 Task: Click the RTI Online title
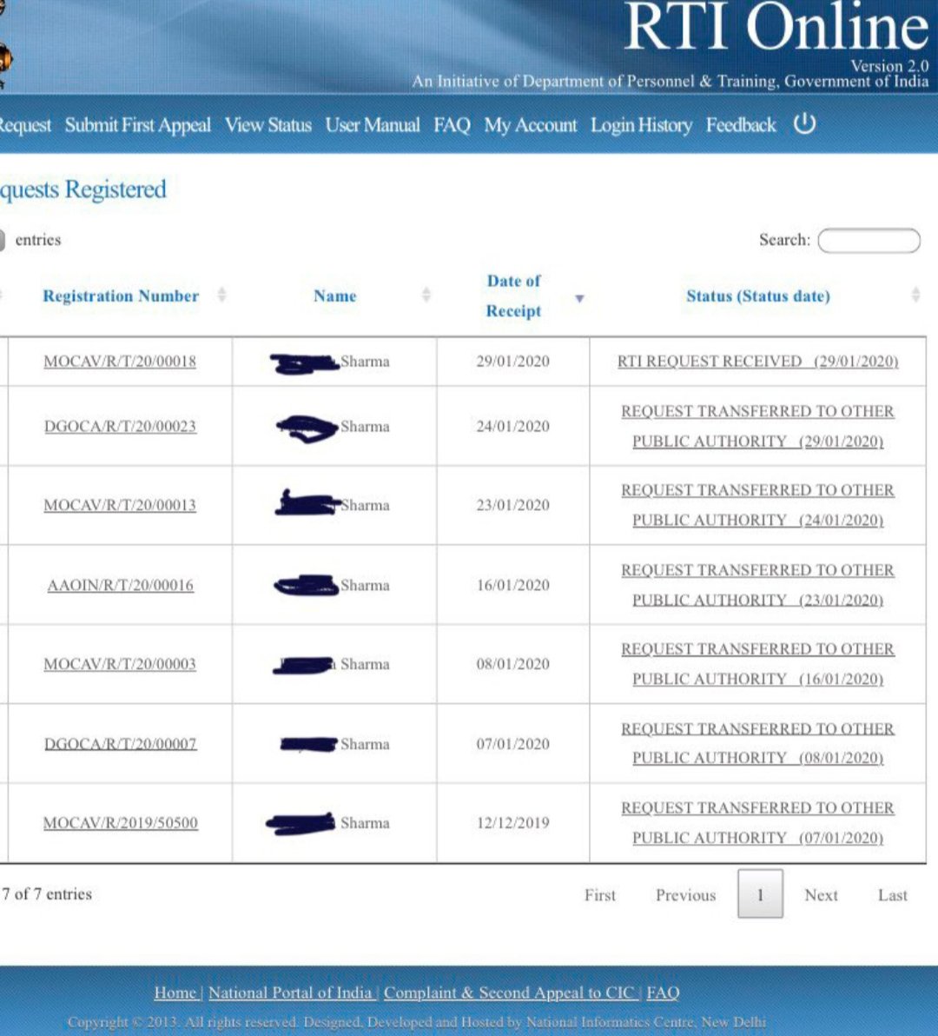click(776, 26)
